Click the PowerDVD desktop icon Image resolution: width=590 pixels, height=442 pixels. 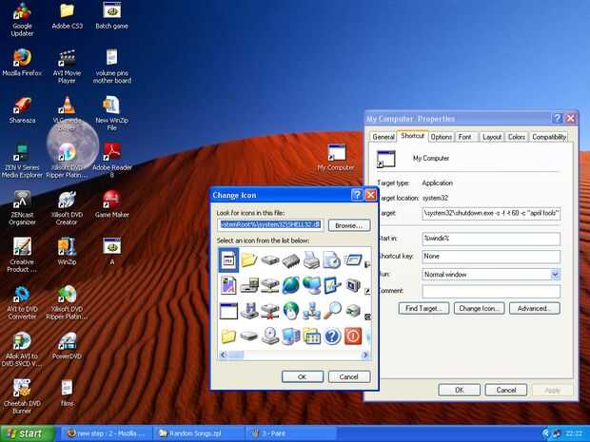tap(67, 346)
